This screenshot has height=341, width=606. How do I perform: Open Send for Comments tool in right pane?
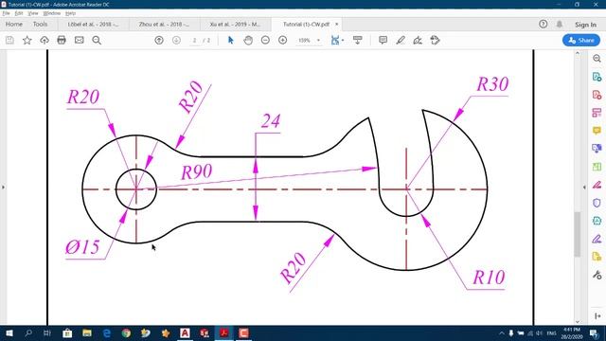(x=597, y=257)
